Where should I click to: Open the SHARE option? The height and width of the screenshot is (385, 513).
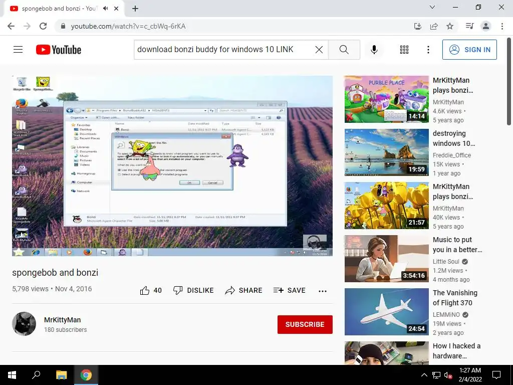click(244, 290)
